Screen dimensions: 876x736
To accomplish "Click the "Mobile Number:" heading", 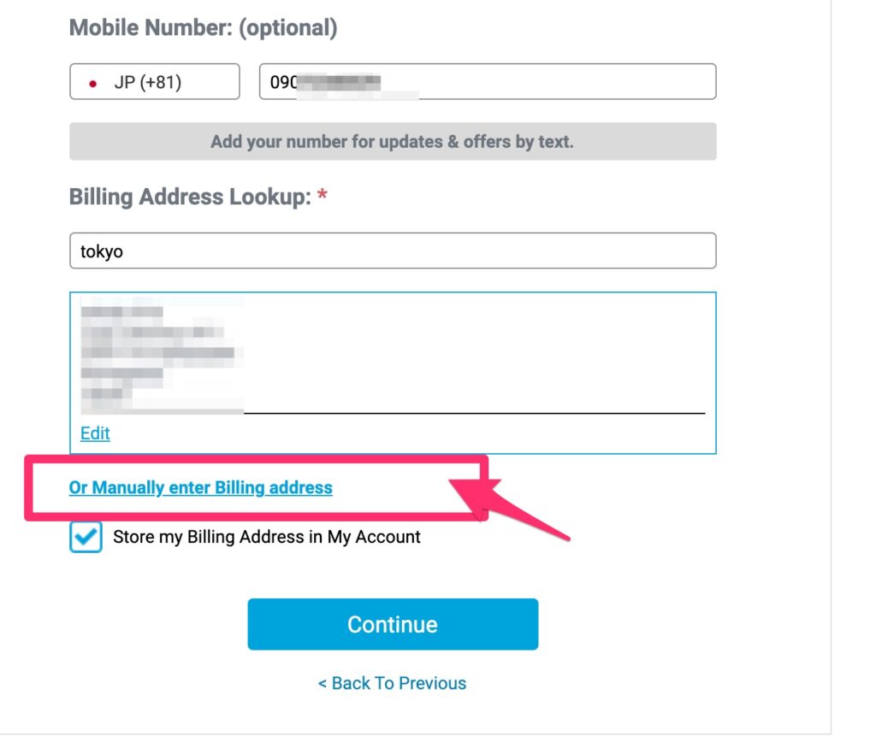I will [x=151, y=28].
